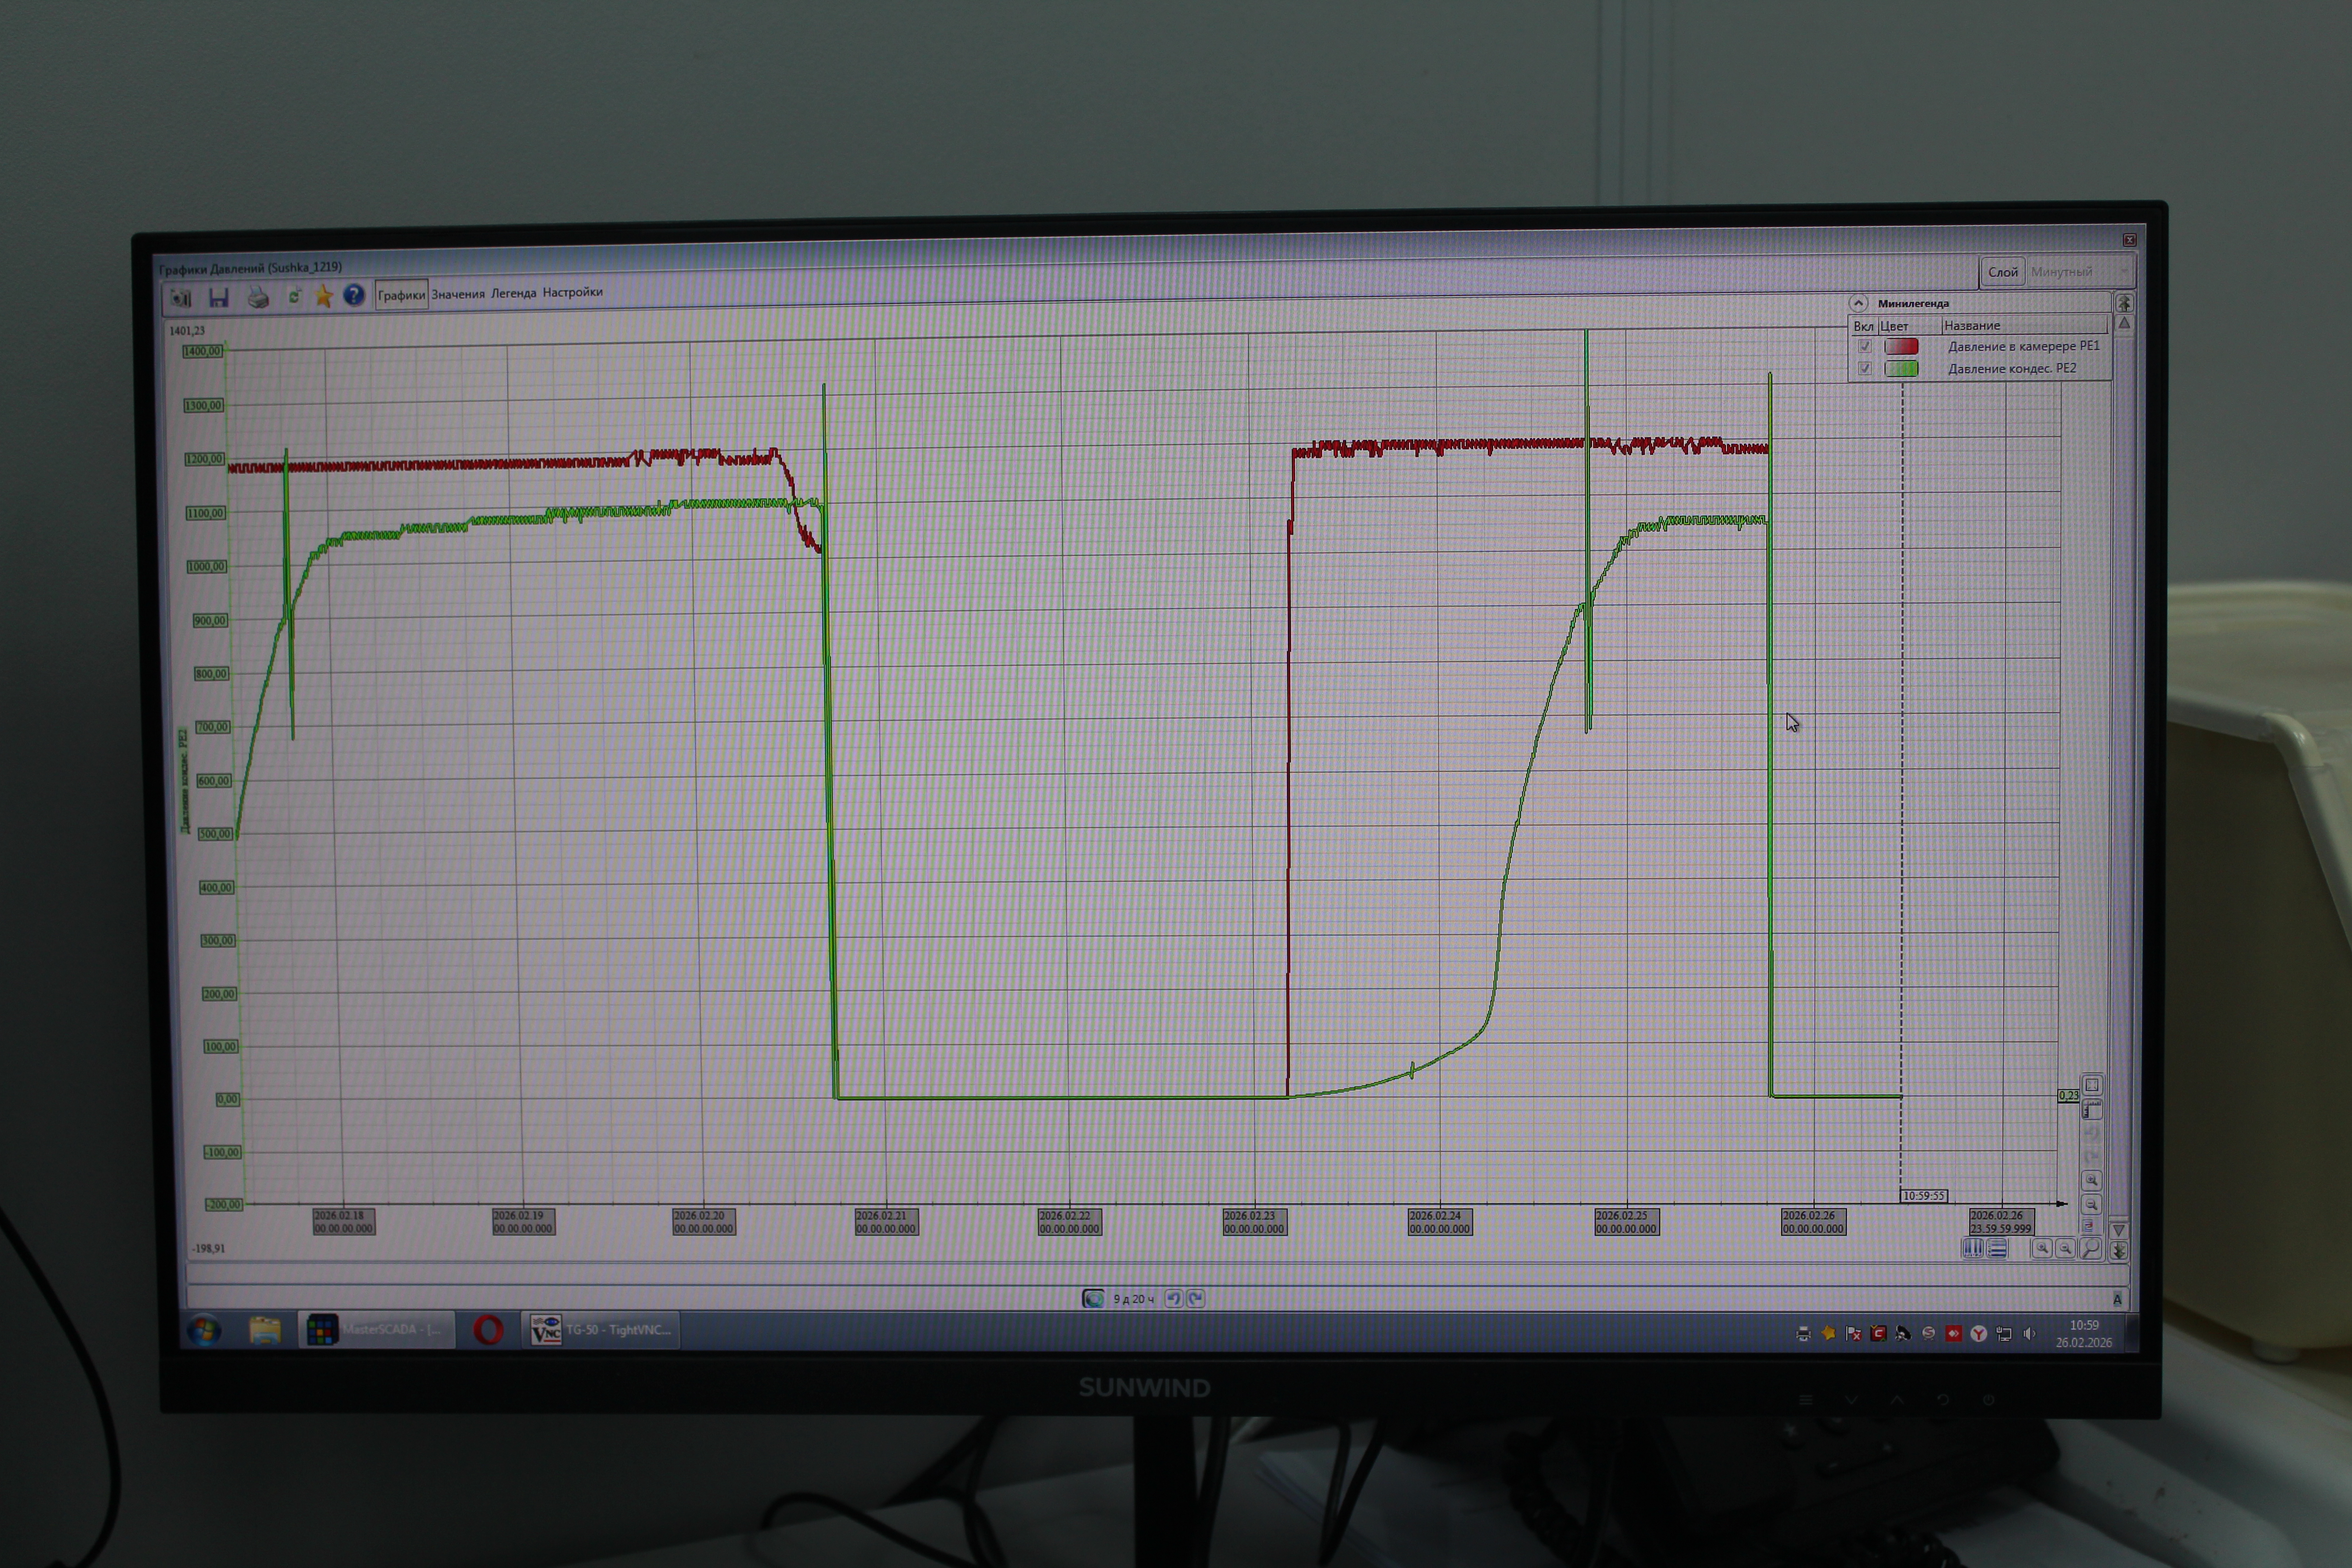
Task: Open the Значения tab
Action: pyautogui.click(x=458, y=294)
